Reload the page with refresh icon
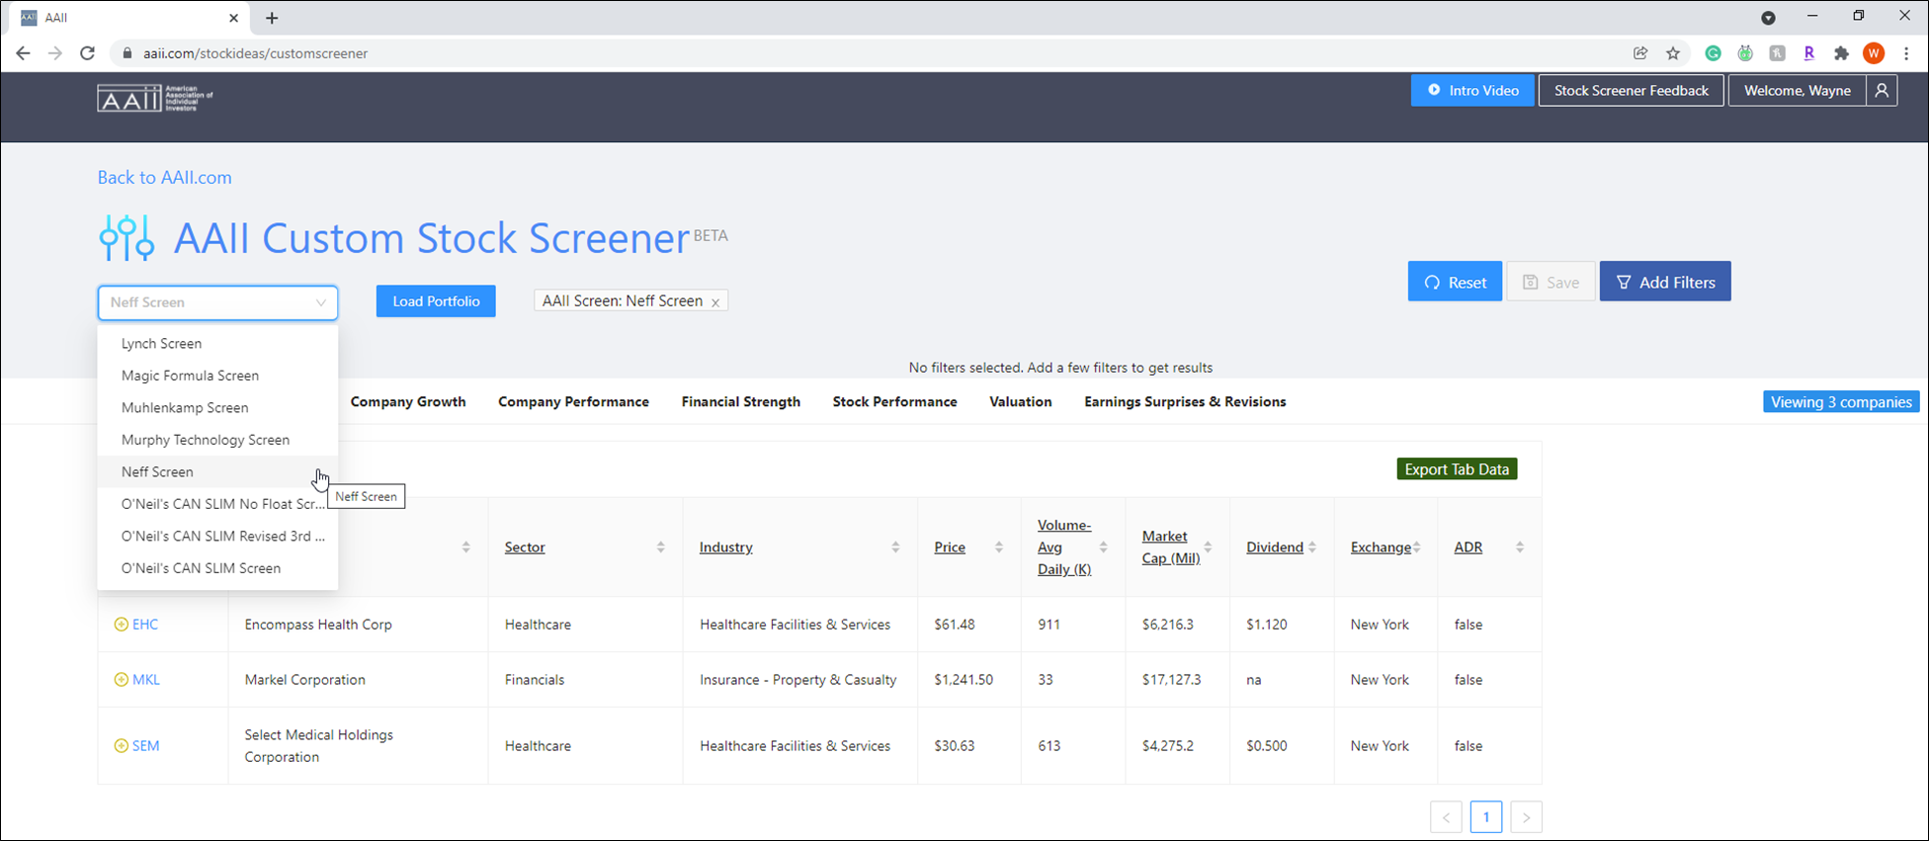Screen dimensions: 1929x841 pyautogui.click(x=87, y=53)
